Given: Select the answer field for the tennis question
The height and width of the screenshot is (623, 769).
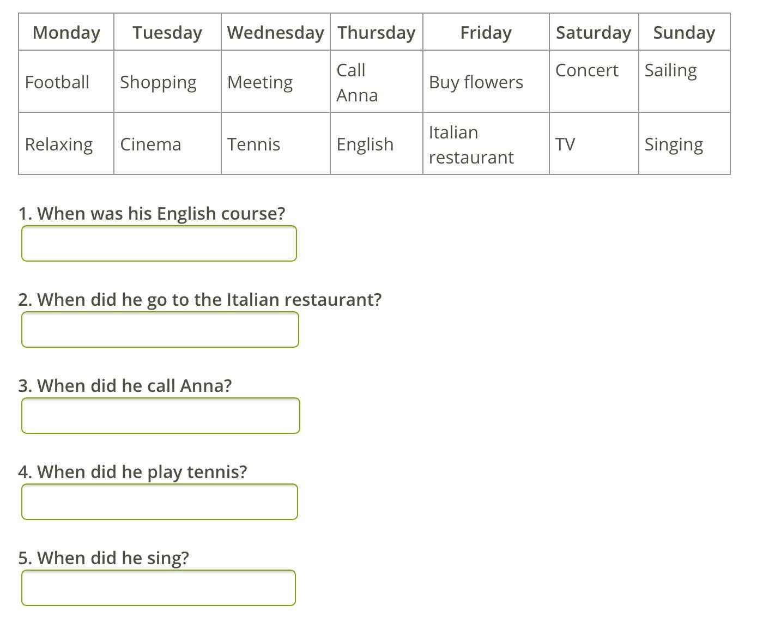Looking at the screenshot, I should (160, 501).
